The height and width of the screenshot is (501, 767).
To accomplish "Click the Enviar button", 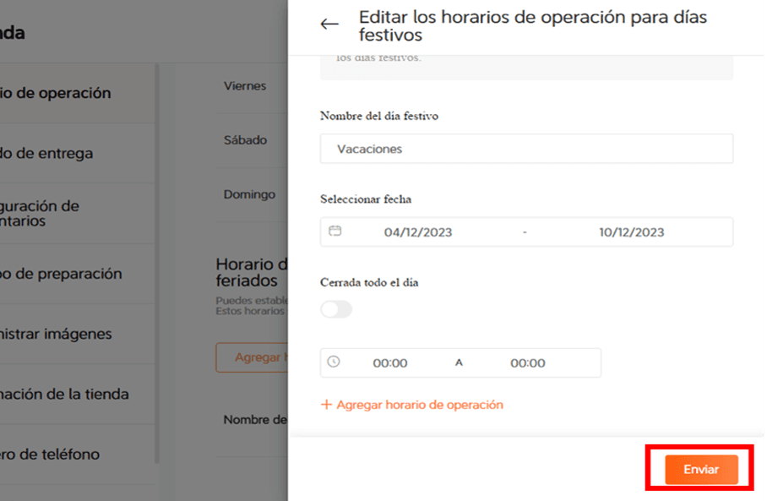I will point(701,469).
